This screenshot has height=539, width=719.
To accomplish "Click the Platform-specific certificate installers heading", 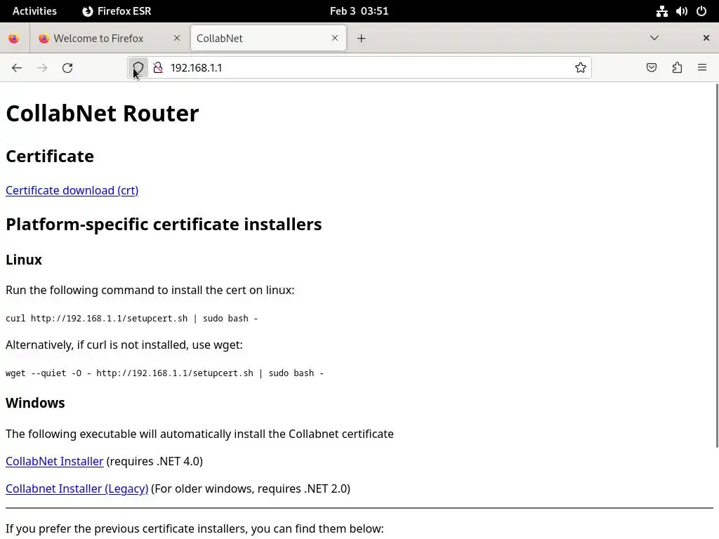I will [164, 224].
